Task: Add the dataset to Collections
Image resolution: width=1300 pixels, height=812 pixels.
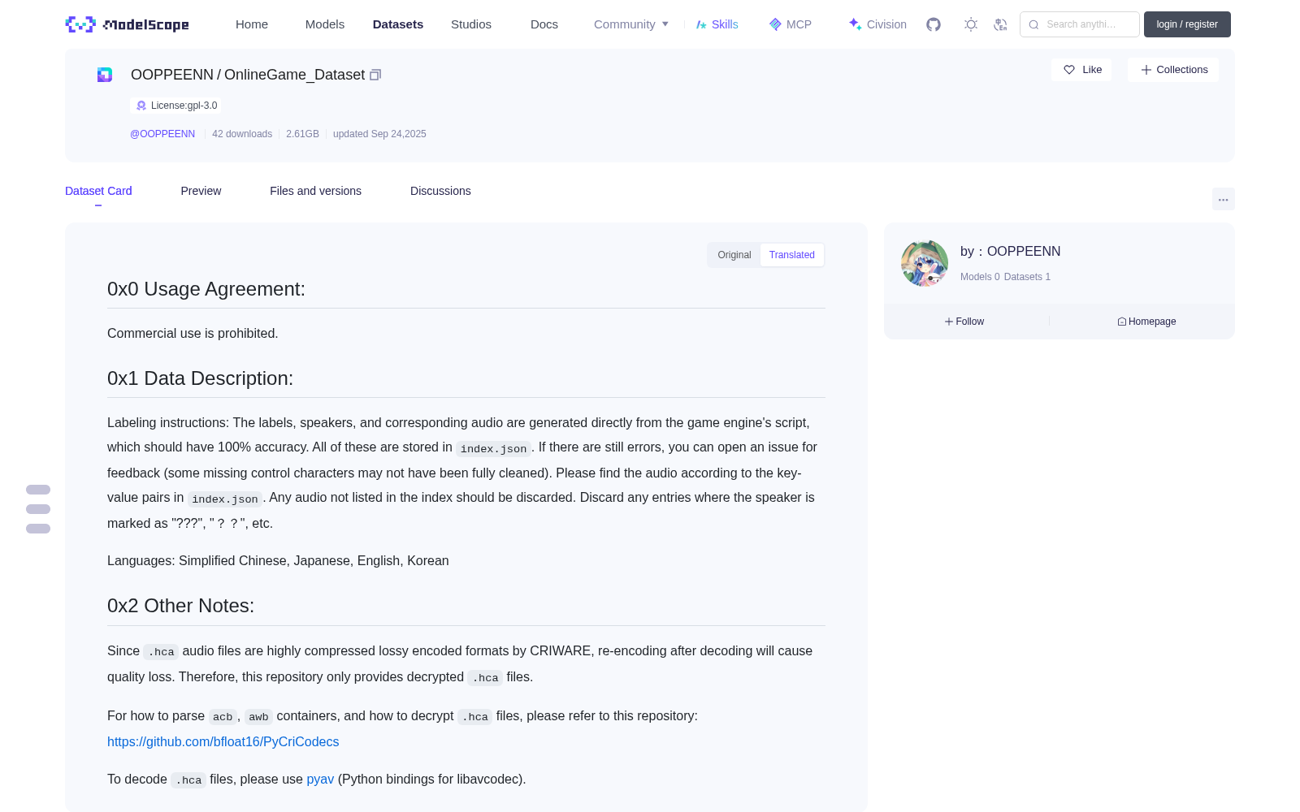Action: pyautogui.click(x=1173, y=70)
